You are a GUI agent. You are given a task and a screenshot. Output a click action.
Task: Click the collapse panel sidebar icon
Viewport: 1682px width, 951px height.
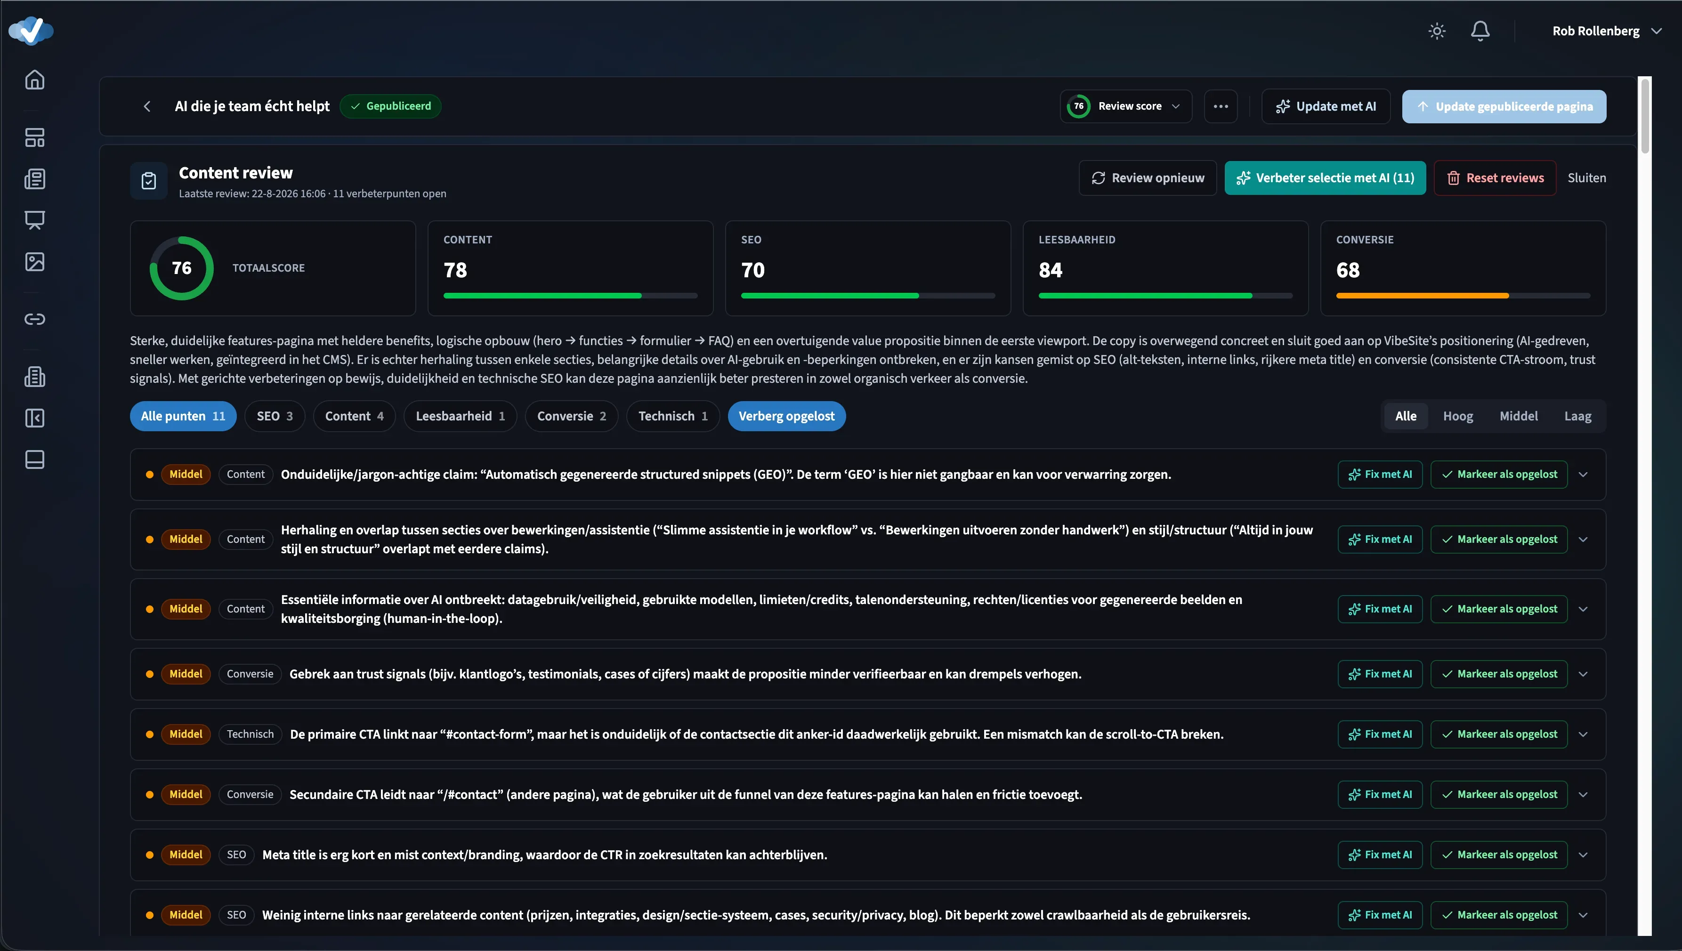click(35, 418)
